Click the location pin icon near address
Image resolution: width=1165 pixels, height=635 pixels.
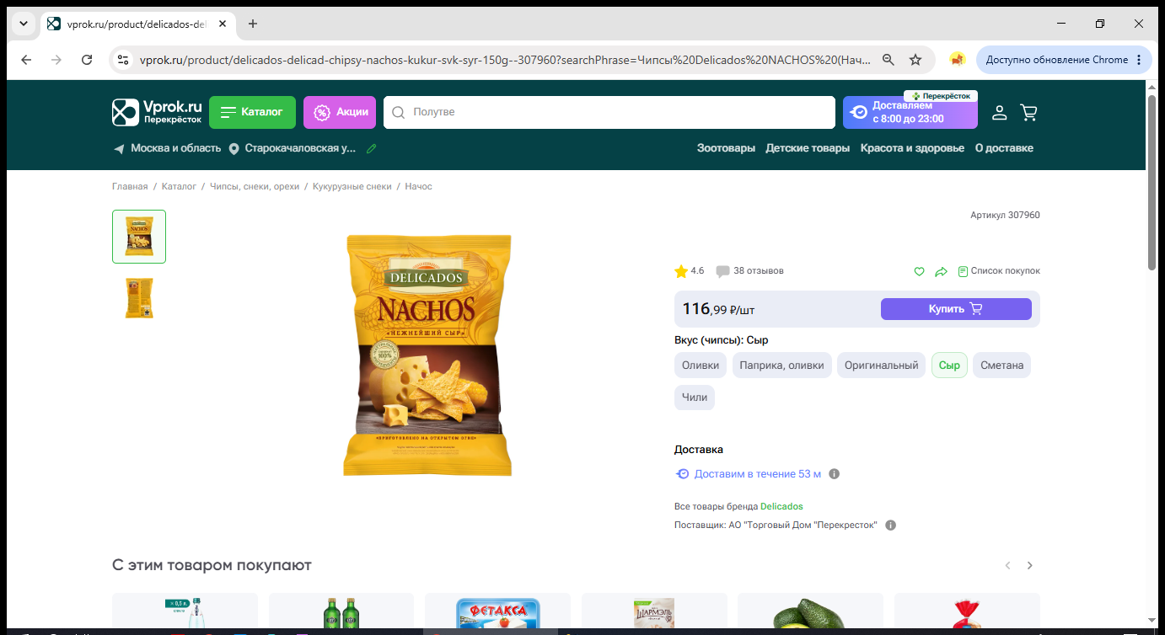click(234, 148)
